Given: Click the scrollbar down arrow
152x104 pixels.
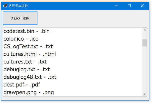Looking at the screenshot, I should (x=145, y=94).
